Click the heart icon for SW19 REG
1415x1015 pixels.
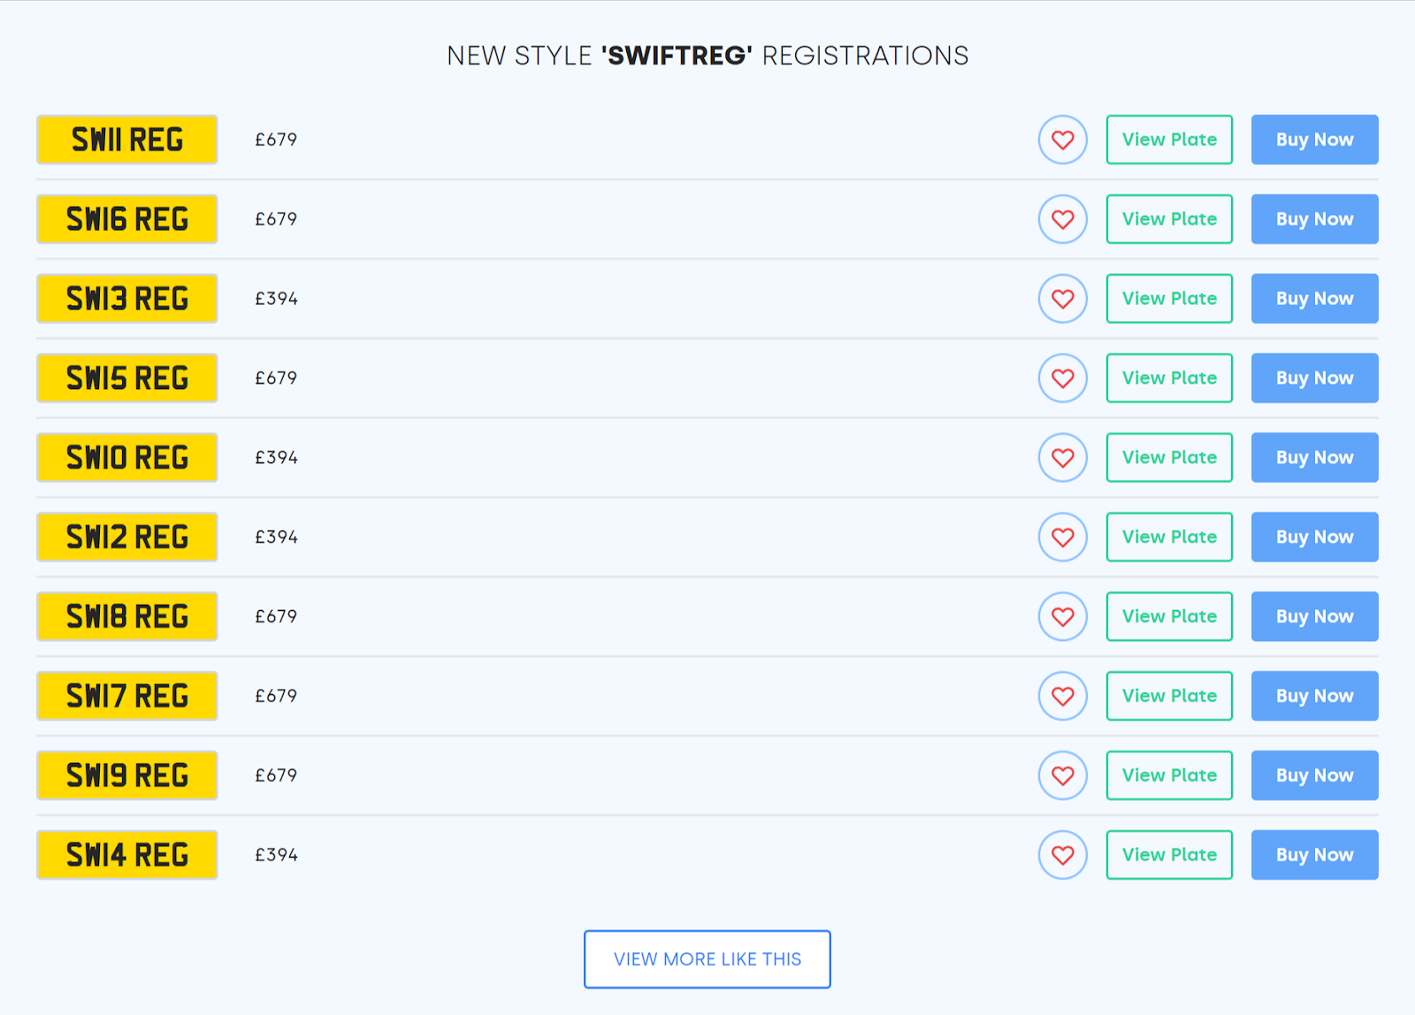1062,775
